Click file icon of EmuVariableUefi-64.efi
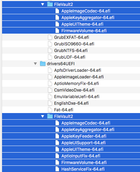140x172 pixels. coord(50,97)
